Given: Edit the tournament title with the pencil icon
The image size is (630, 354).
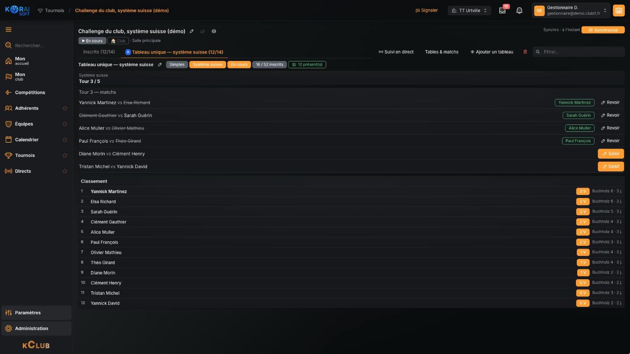Looking at the screenshot, I should click(192, 31).
